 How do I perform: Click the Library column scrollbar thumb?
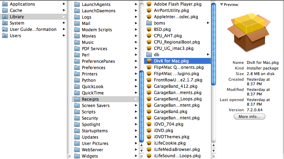pos(141,107)
